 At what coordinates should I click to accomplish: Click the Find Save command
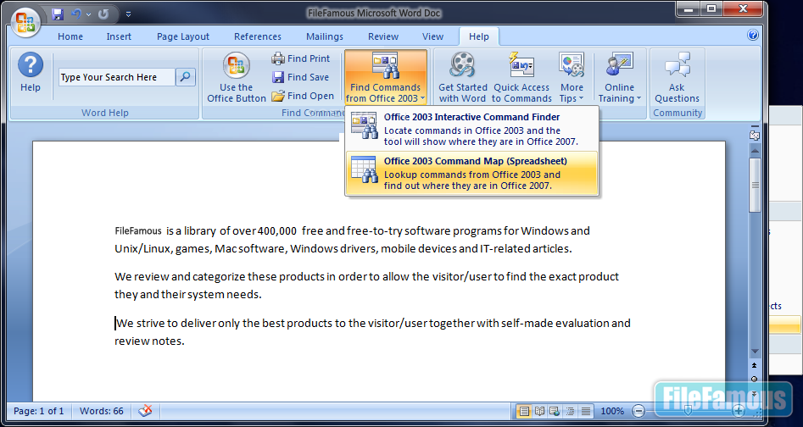coord(300,77)
